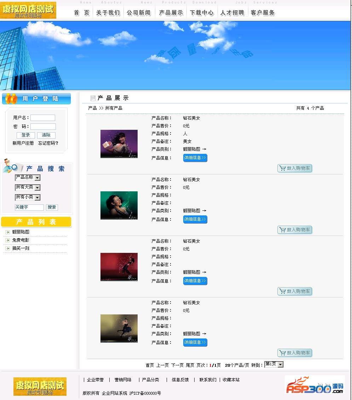352x400 pixels.
Task: Open the second product's green thumbnail
Action: [x=119, y=205]
